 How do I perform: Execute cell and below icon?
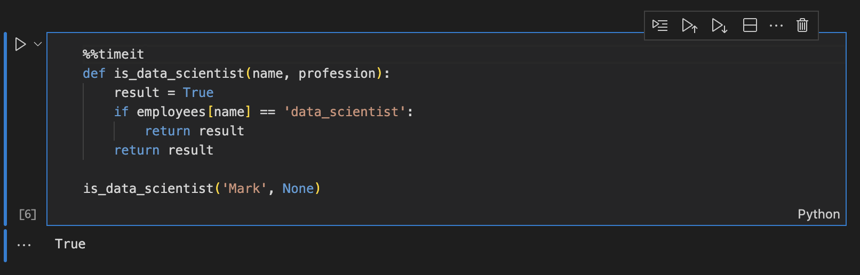(720, 25)
